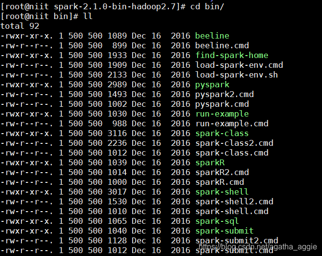Select the green 'spark-shell' file name

(x=222, y=192)
